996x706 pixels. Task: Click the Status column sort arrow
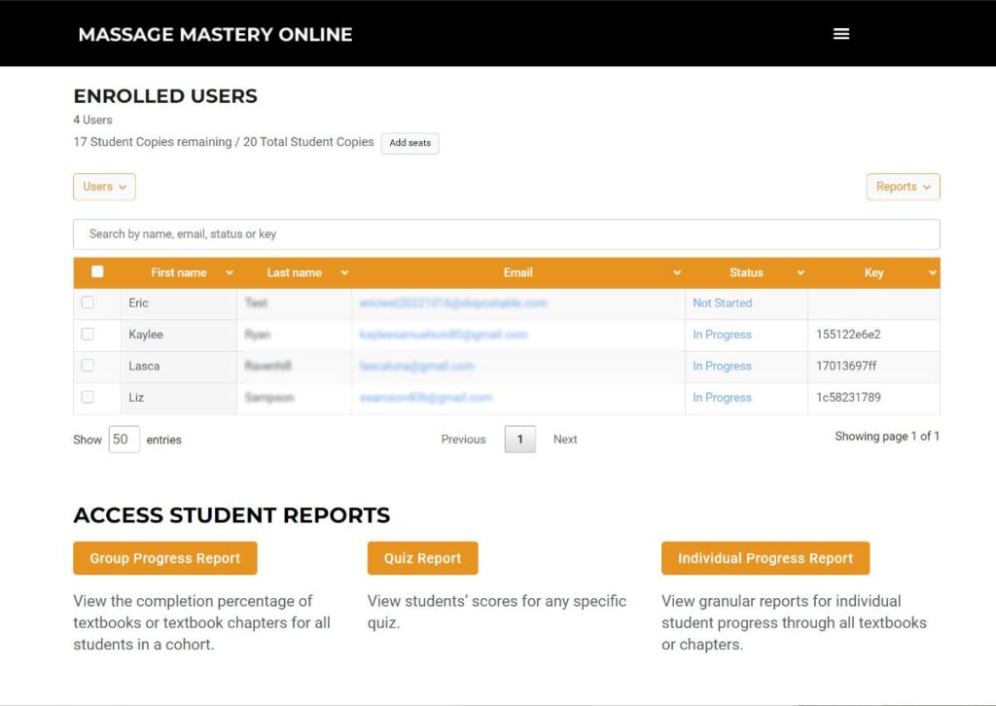coord(800,273)
